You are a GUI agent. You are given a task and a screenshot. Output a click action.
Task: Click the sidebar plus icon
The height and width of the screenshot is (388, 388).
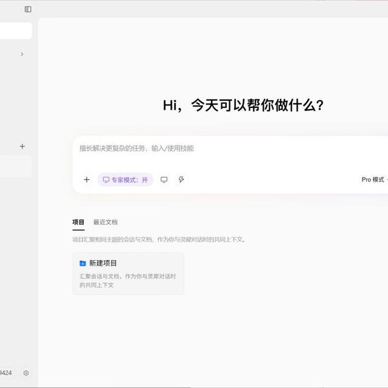22,146
